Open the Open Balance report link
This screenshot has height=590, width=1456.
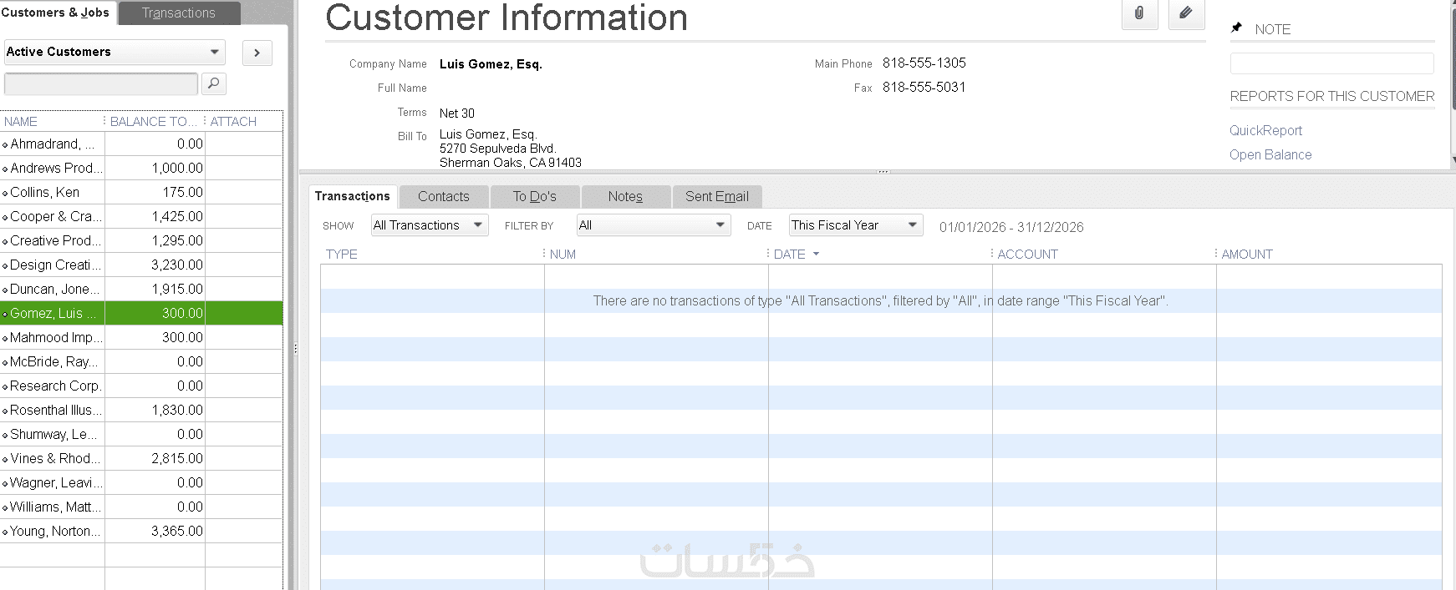pyautogui.click(x=1270, y=154)
